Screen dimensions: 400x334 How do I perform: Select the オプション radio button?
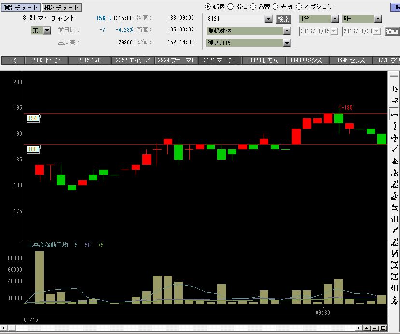[x=299, y=7]
